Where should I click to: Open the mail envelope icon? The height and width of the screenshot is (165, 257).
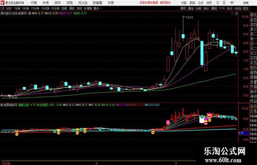tap(232, 3)
